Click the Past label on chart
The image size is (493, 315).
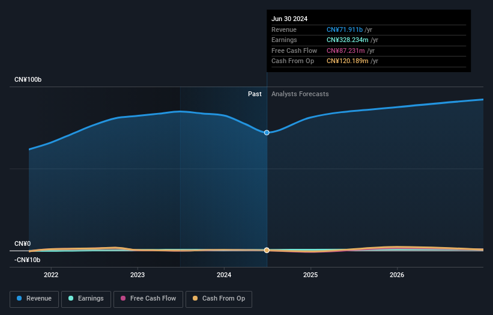tap(255, 94)
